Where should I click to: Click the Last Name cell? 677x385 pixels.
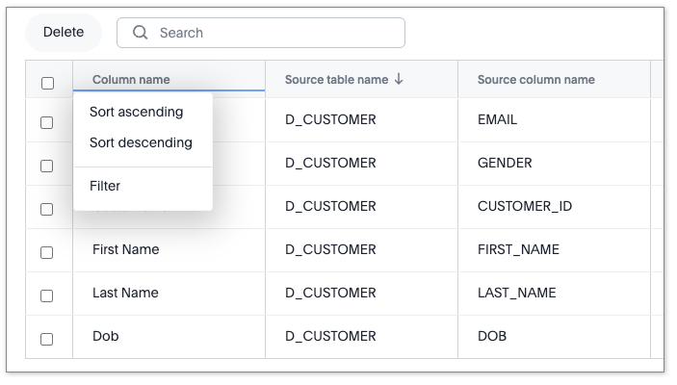coord(169,293)
